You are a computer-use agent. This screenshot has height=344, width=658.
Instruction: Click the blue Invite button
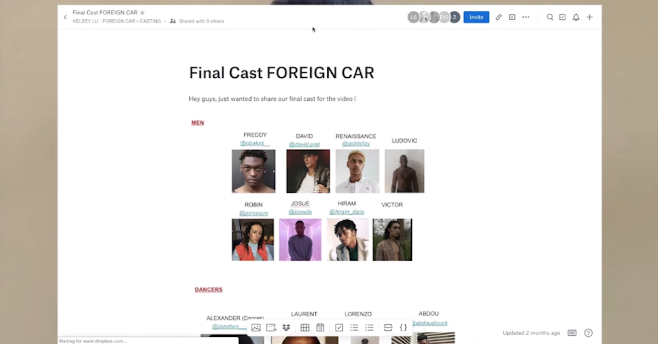tap(476, 17)
